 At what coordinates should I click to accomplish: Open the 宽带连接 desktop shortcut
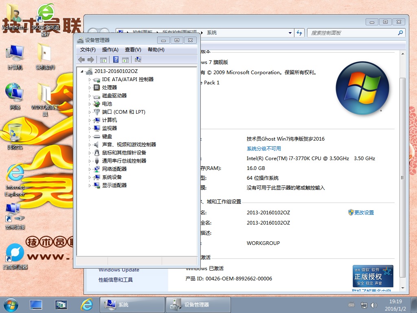point(15,216)
